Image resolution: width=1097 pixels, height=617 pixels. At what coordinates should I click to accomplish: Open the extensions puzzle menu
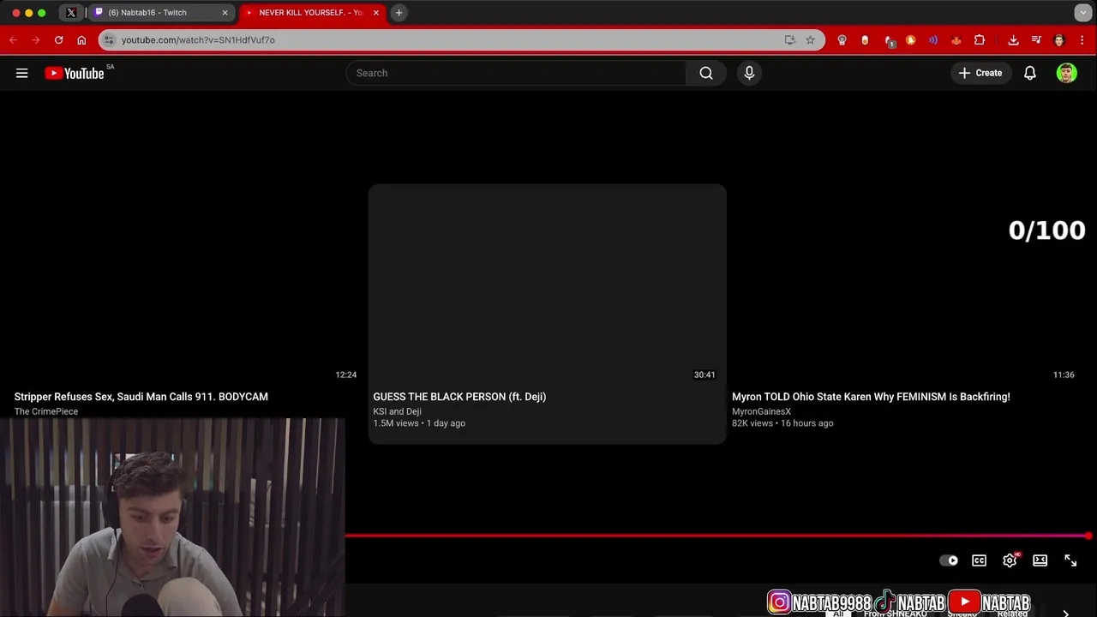[980, 40]
